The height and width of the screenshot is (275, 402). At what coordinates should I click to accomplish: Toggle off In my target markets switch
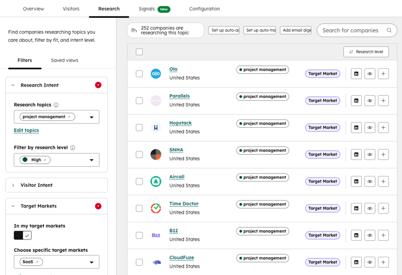23,235
